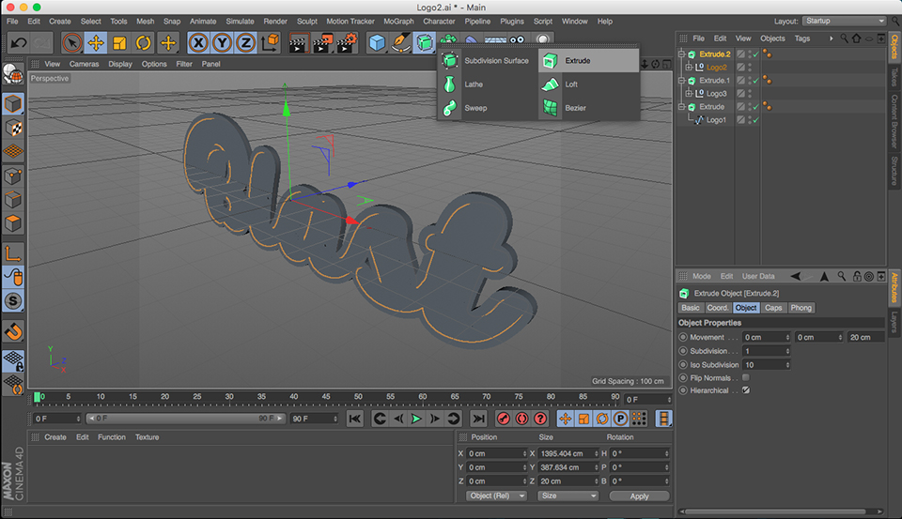
Task: Select Texture mode checkered cube icon
Action: point(12,128)
